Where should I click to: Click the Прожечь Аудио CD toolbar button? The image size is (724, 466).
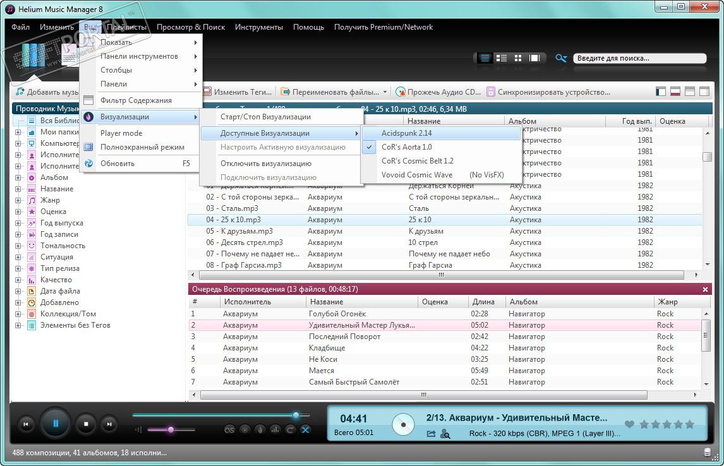(438, 92)
